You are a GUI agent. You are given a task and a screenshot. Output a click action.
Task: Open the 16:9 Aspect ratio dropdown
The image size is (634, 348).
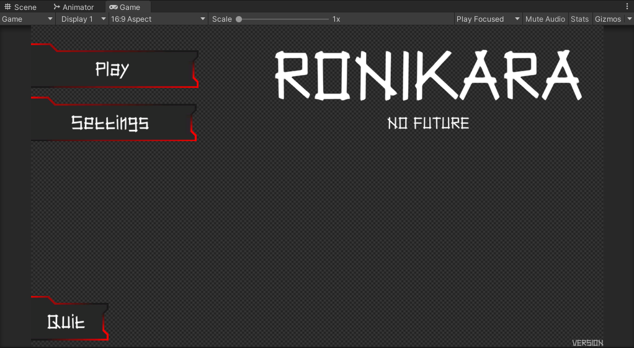pyautogui.click(x=158, y=19)
